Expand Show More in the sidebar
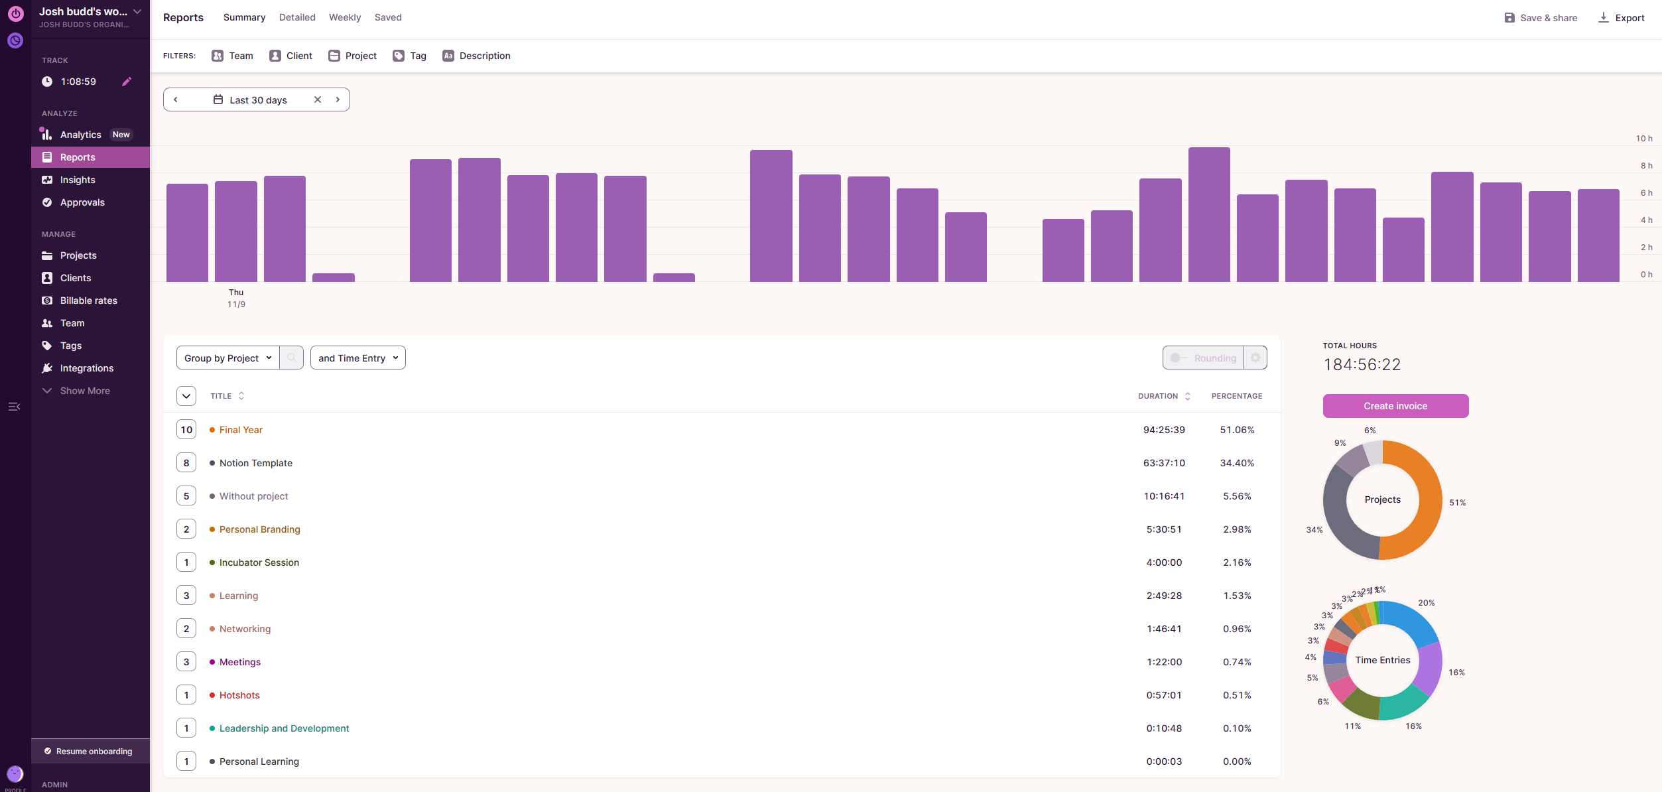Viewport: 1662px width, 792px height. [84, 391]
